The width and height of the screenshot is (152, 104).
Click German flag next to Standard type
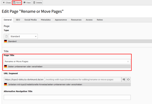(x=6, y=41)
